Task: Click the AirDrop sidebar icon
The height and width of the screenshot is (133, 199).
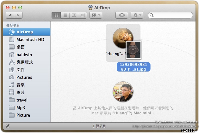Action: 12,32
